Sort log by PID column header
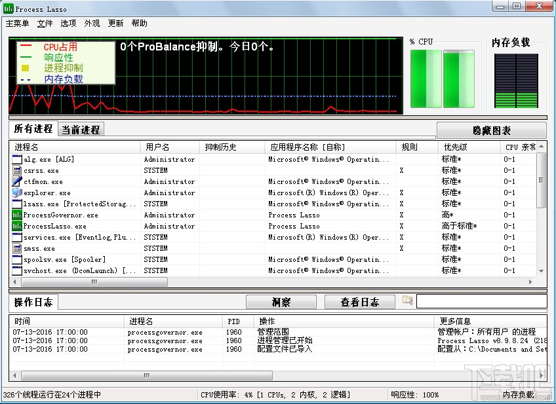The height and width of the screenshot is (404, 556). (x=238, y=321)
